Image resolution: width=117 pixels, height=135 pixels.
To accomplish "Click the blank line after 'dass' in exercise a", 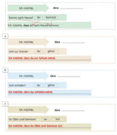I will [x=73, y=43].
